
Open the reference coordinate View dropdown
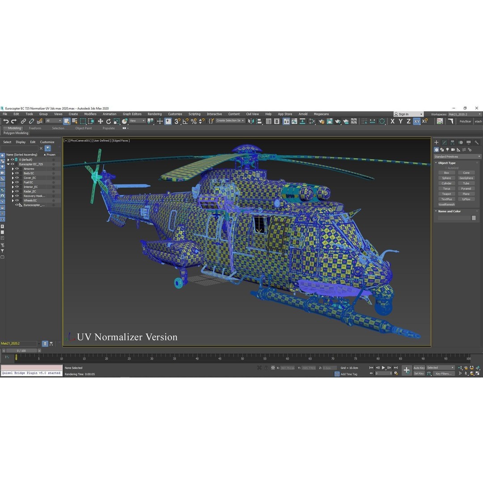click(137, 121)
